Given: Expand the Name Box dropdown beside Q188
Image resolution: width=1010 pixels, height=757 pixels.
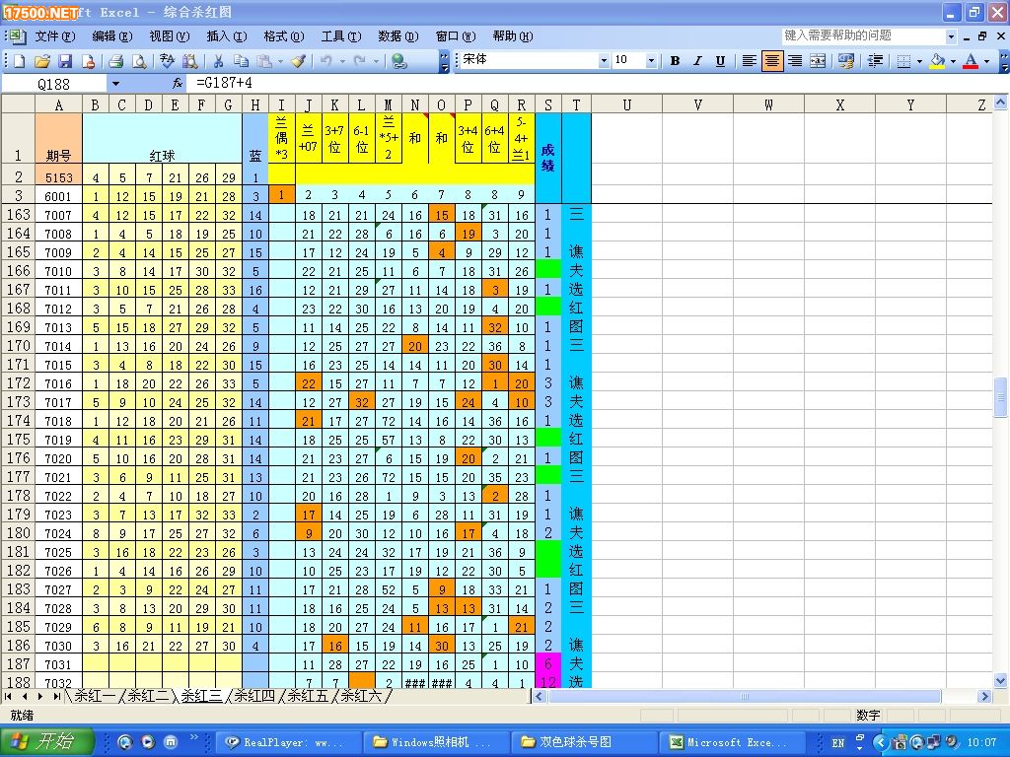Looking at the screenshot, I should 116,84.
